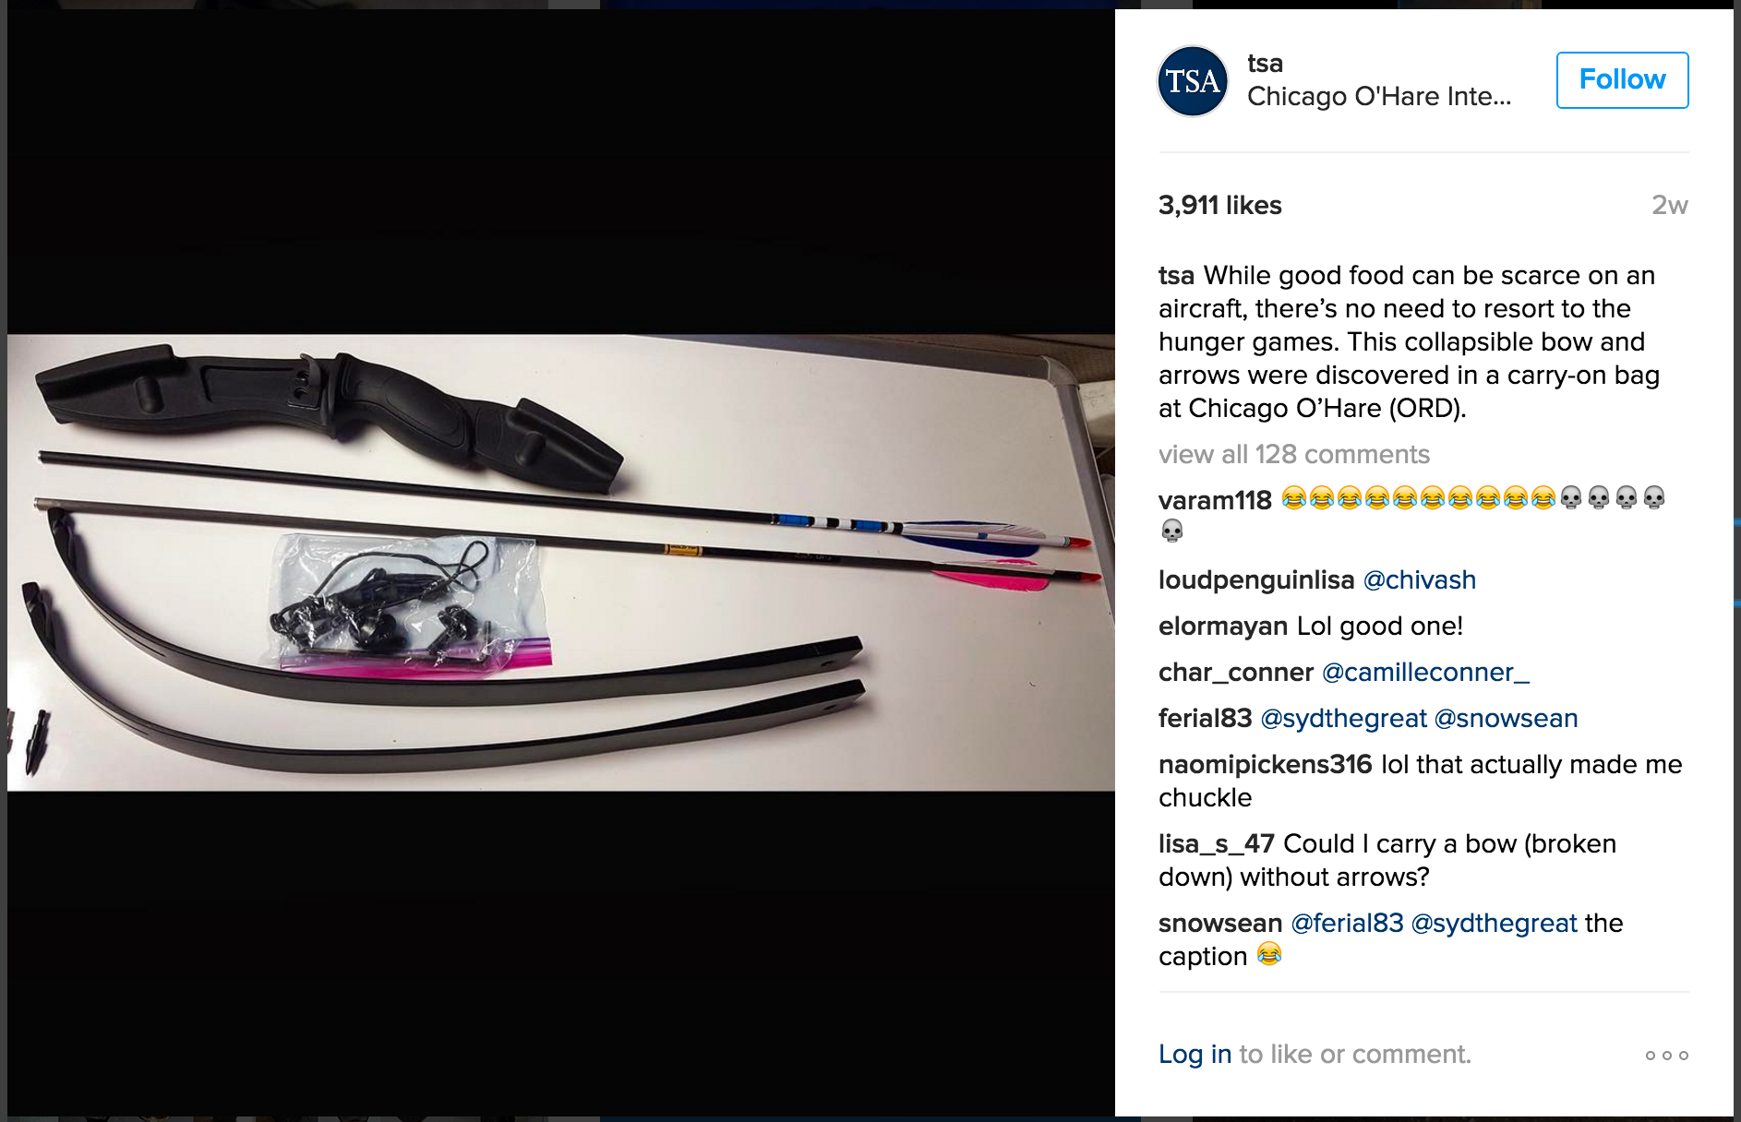Open the three-dots more options menu
This screenshot has height=1122, width=1741.
[1666, 1055]
